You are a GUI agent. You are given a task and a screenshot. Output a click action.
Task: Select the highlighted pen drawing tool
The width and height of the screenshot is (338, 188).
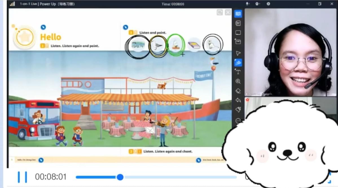(x=238, y=63)
